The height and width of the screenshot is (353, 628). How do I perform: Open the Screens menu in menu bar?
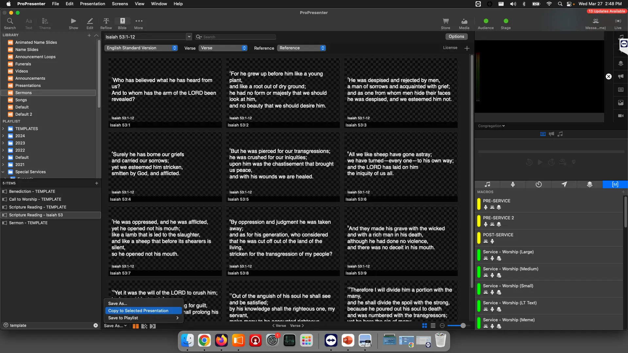click(x=120, y=4)
